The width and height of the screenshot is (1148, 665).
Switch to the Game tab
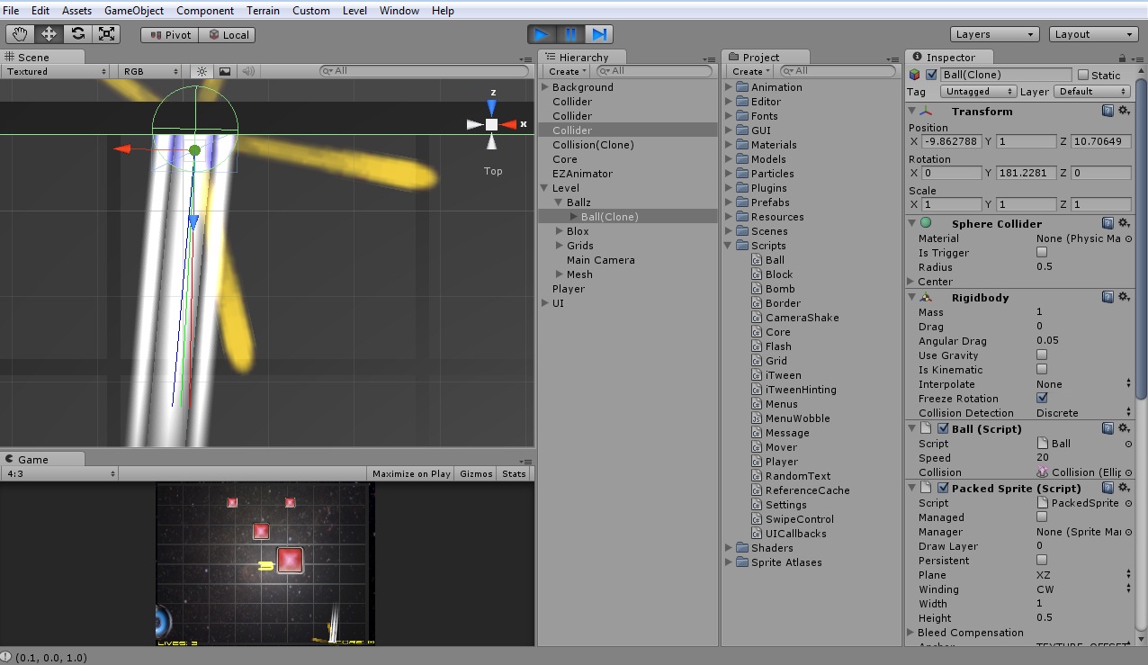pos(34,459)
